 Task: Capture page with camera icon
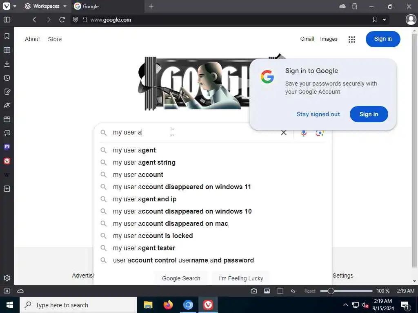pyautogui.click(x=254, y=291)
